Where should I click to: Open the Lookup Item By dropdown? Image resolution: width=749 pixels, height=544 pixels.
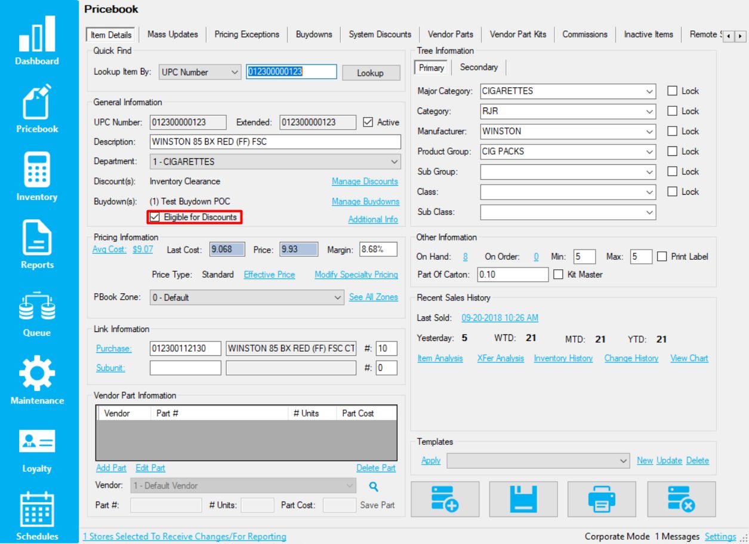pos(200,72)
